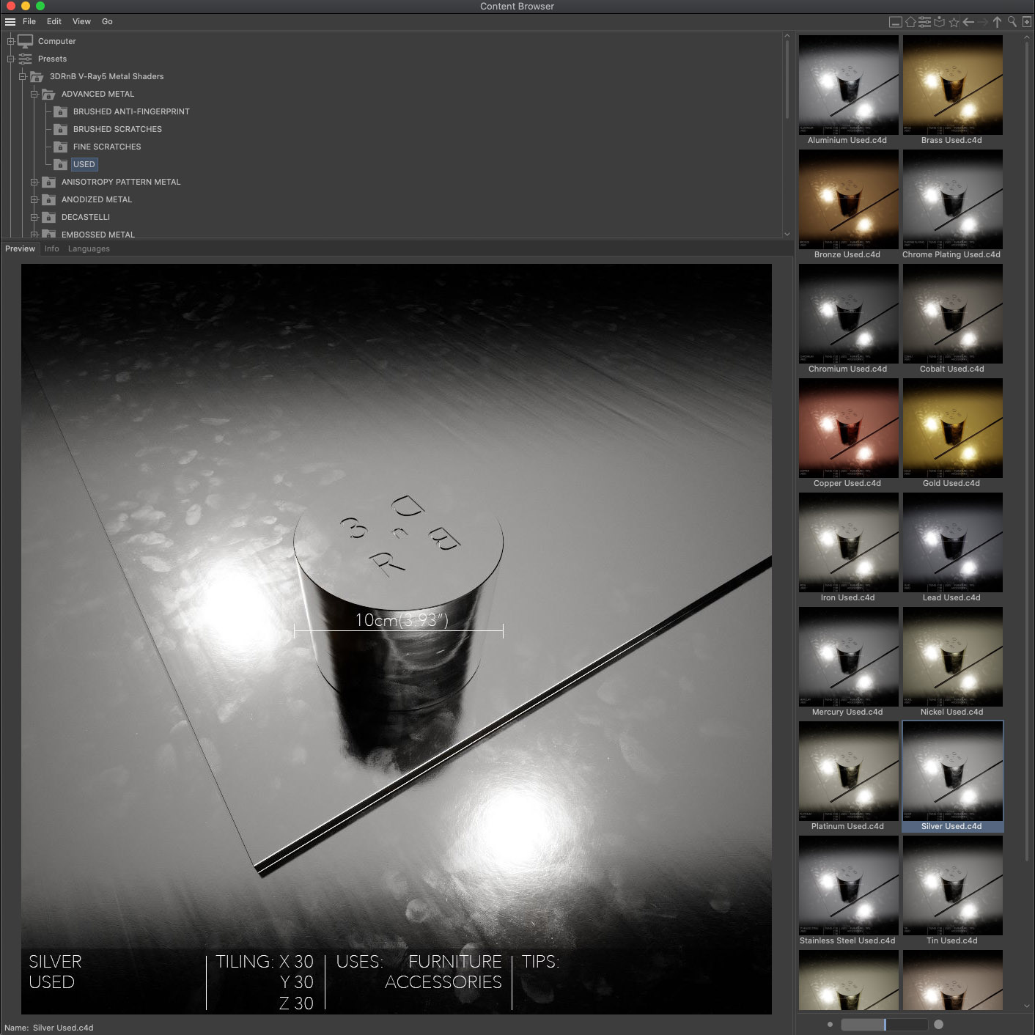Click the BRUSHED SCRATCHES folder icon
The image size is (1035, 1035).
[60, 129]
